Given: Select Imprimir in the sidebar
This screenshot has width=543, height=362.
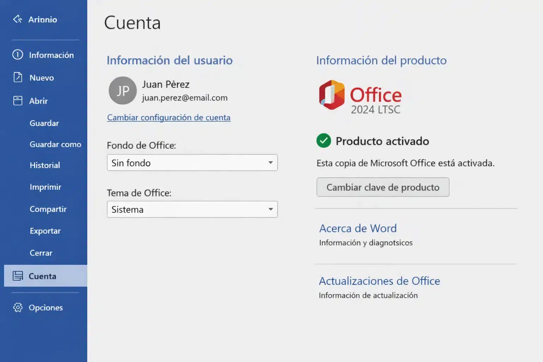Looking at the screenshot, I should coord(45,187).
